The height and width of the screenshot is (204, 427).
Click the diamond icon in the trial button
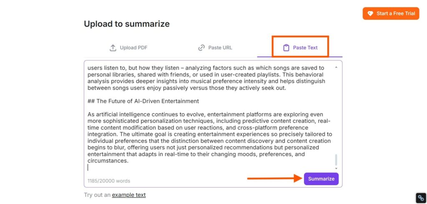(370, 13)
